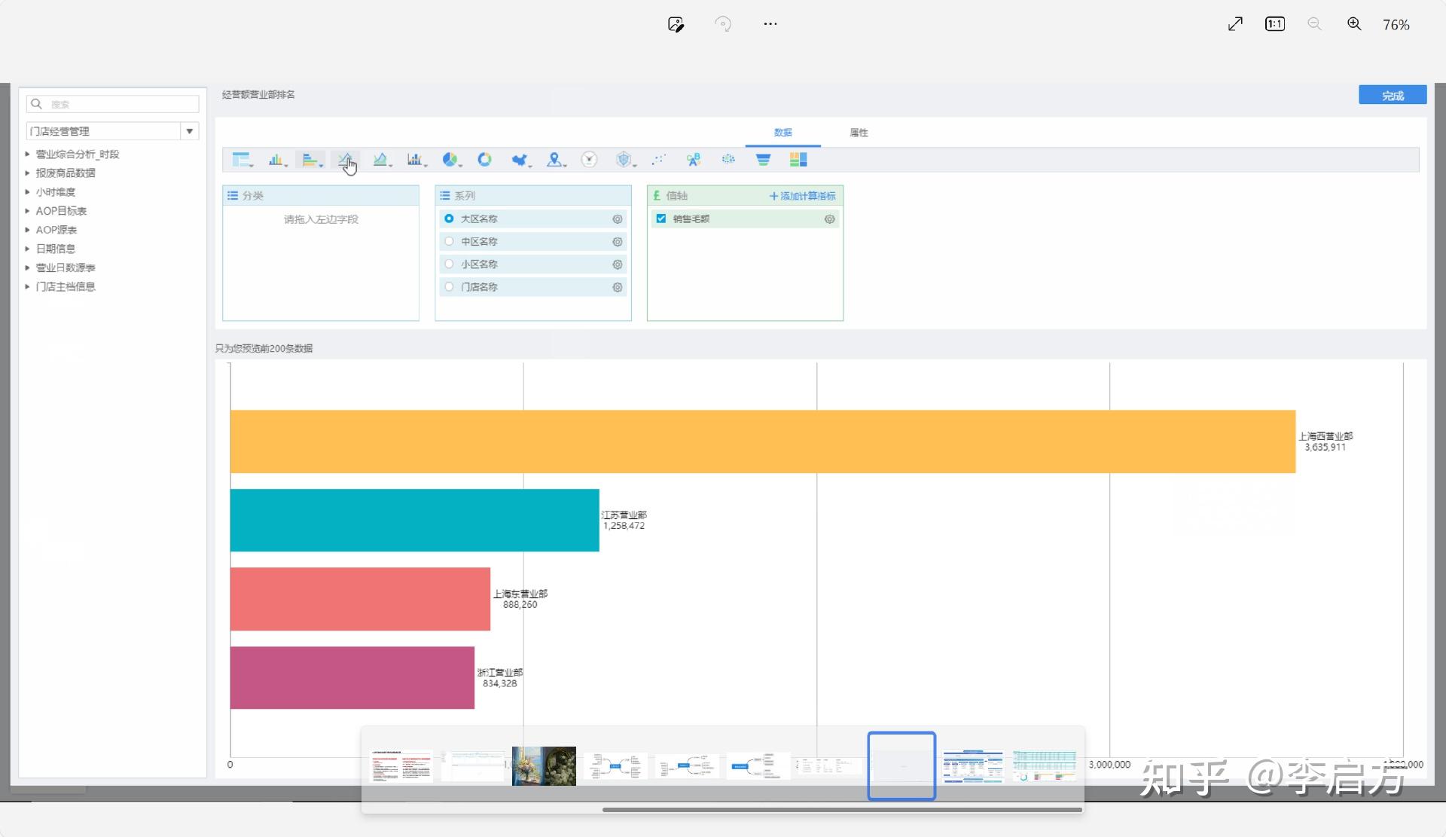Expand the 小时维度 tree node
This screenshot has height=837, width=1446.
click(x=28, y=191)
